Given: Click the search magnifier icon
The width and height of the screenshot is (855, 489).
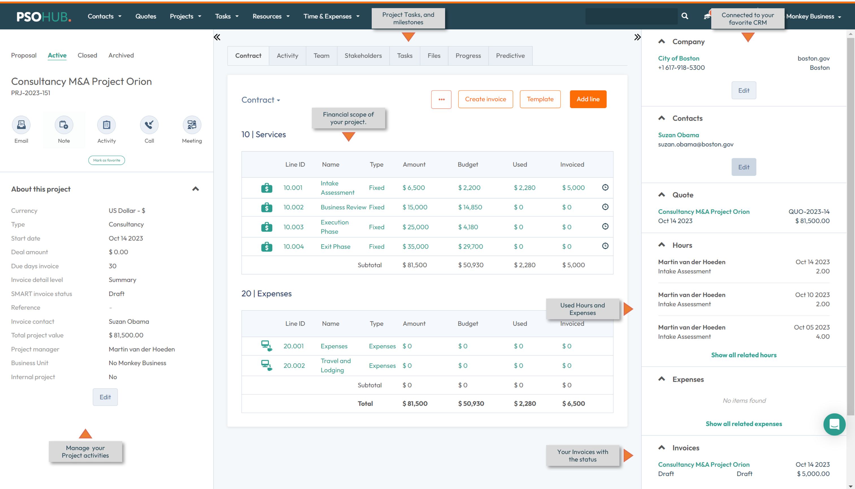Looking at the screenshot, I should coord(685,16).
